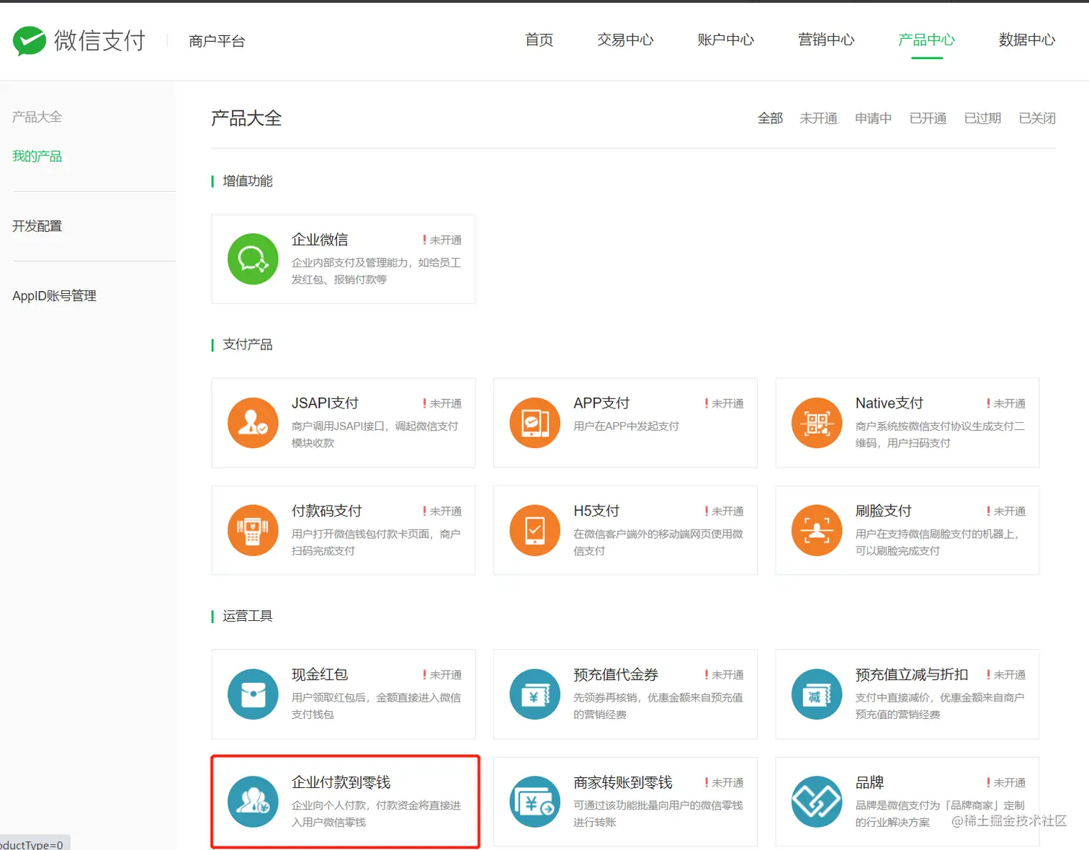Click the 预充值立减与折扣 product title
Screen dimensions: 1089x850
coord(912,674)
